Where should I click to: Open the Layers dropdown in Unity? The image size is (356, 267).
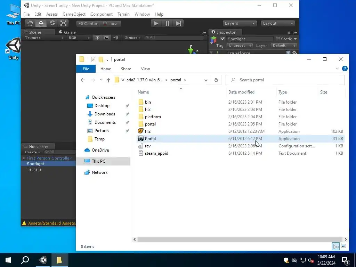pos(240,23)
